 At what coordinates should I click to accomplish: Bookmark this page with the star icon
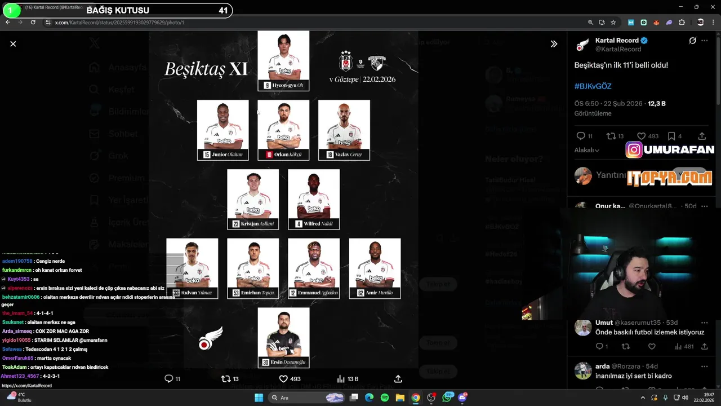pos(613,22)
